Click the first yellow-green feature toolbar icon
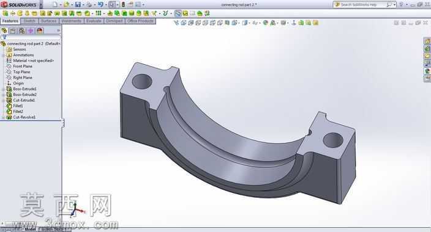 click(6, 13)
